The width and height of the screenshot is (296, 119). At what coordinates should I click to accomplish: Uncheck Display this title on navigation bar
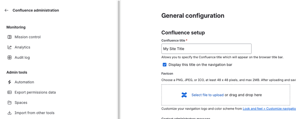[x=165, y=65]
